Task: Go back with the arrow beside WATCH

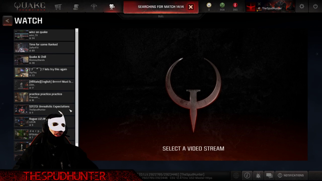Action: [8, 21]
